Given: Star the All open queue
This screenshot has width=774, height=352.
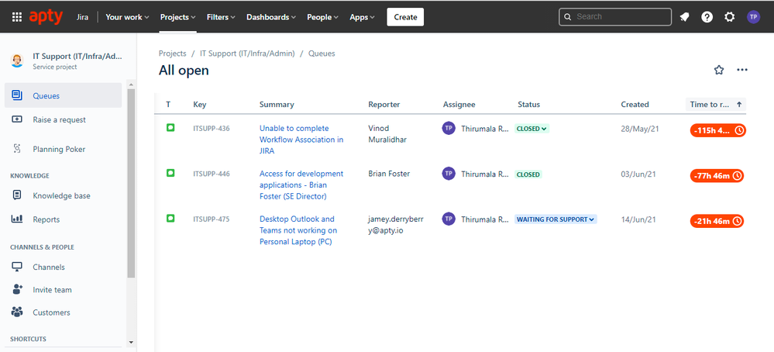Looking at the screenshot, I should [719, 70].
